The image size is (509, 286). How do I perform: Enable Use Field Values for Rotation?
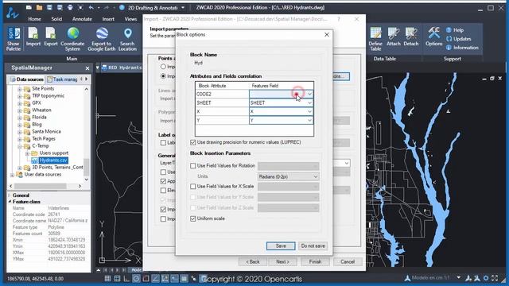[x=193, y=166]
